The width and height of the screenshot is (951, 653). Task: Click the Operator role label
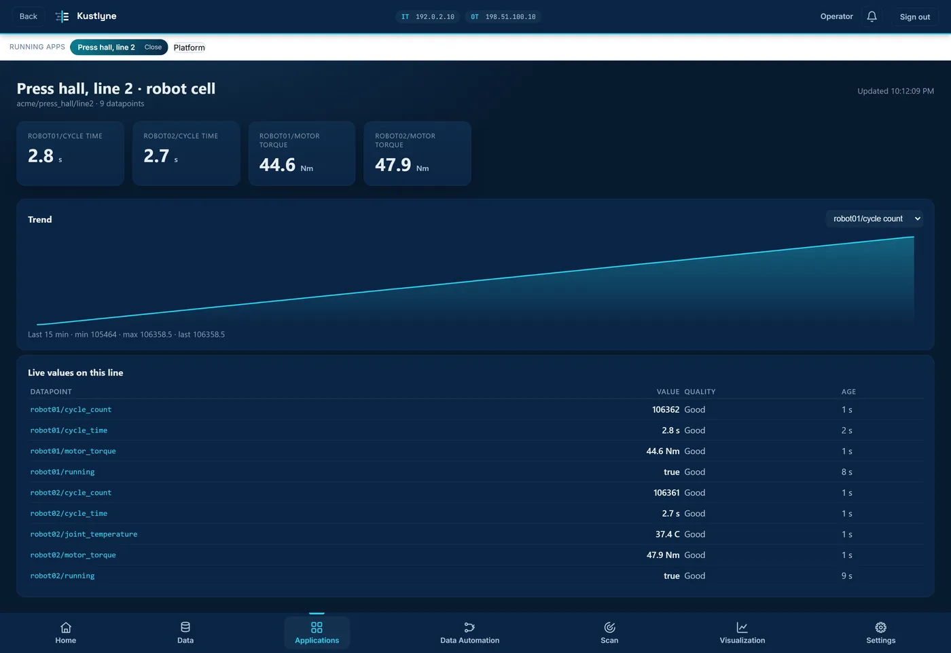tap(836, 16)
